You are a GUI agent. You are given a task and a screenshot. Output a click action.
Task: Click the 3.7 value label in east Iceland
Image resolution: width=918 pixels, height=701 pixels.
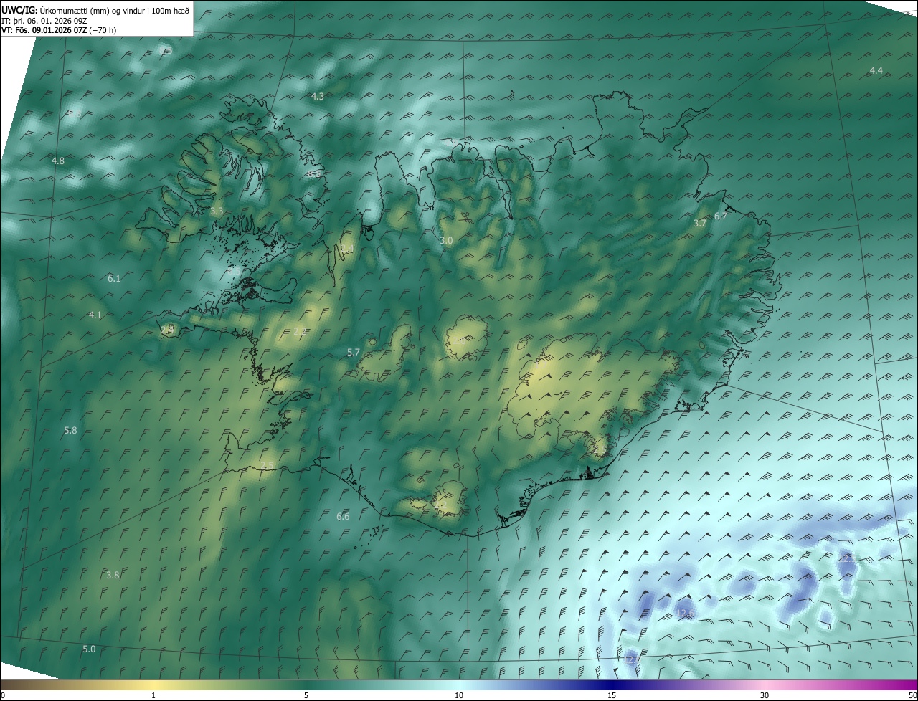(x=700, y=223)
